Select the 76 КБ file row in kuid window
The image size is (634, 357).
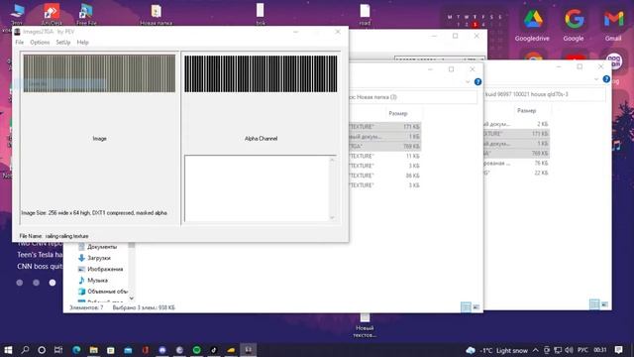517,163
